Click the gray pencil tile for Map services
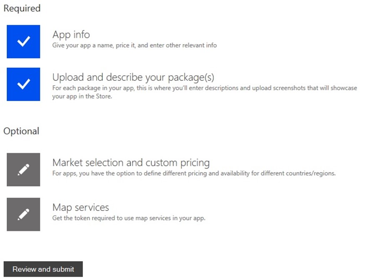The height and width of the screenshot is (280, 374). [x=23, y=214]
